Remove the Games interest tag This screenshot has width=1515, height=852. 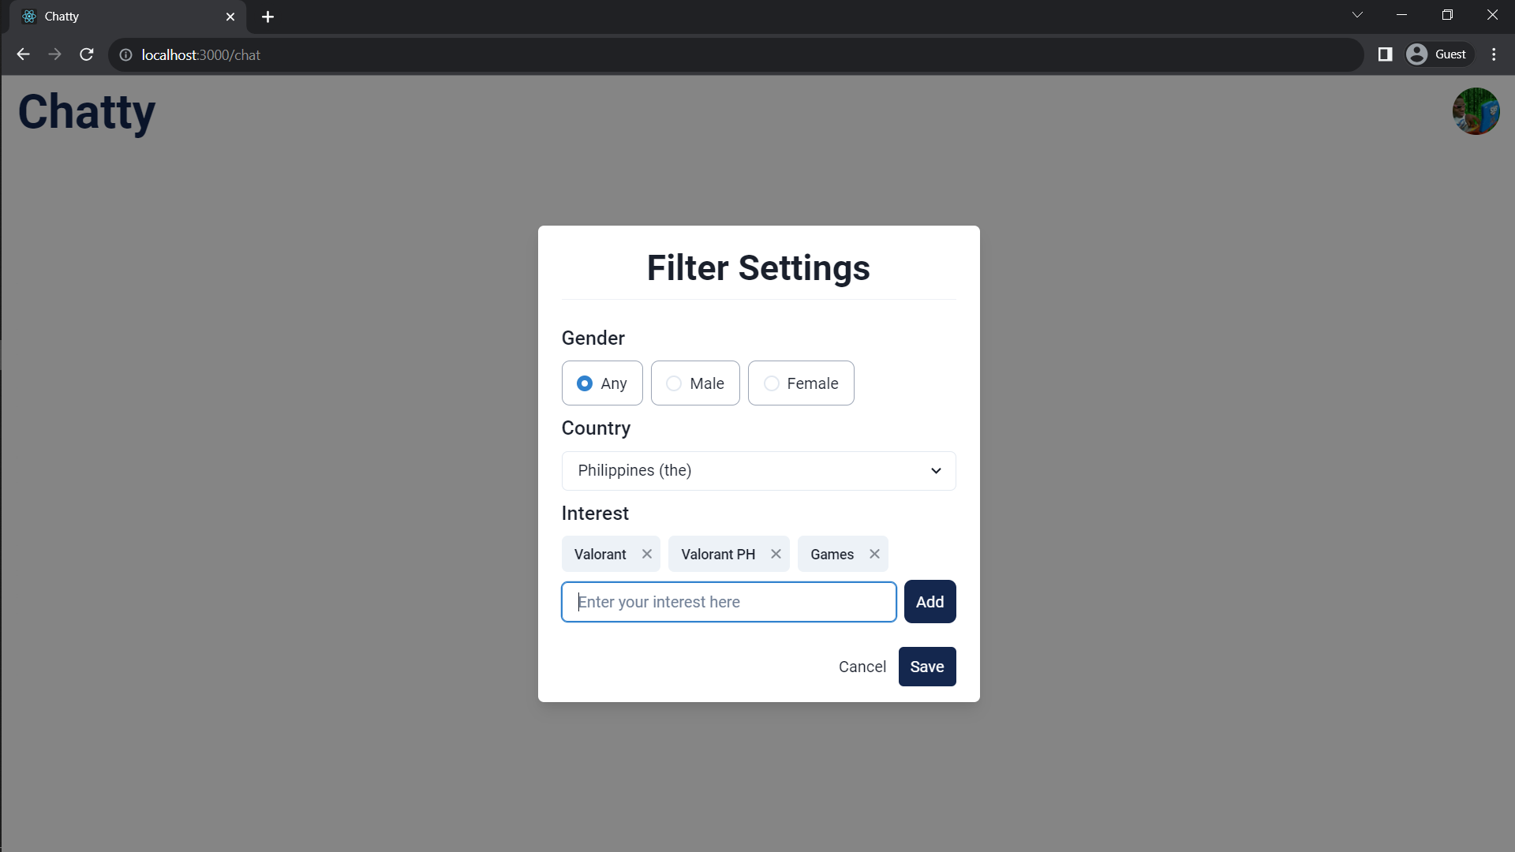(874, 554)
